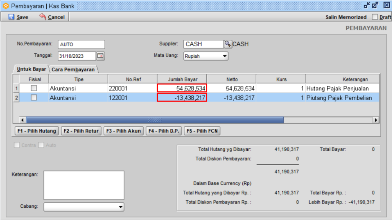Screen dimensions: 392x220
Task: Click the app logo in title bar
Action: (5, 6)
